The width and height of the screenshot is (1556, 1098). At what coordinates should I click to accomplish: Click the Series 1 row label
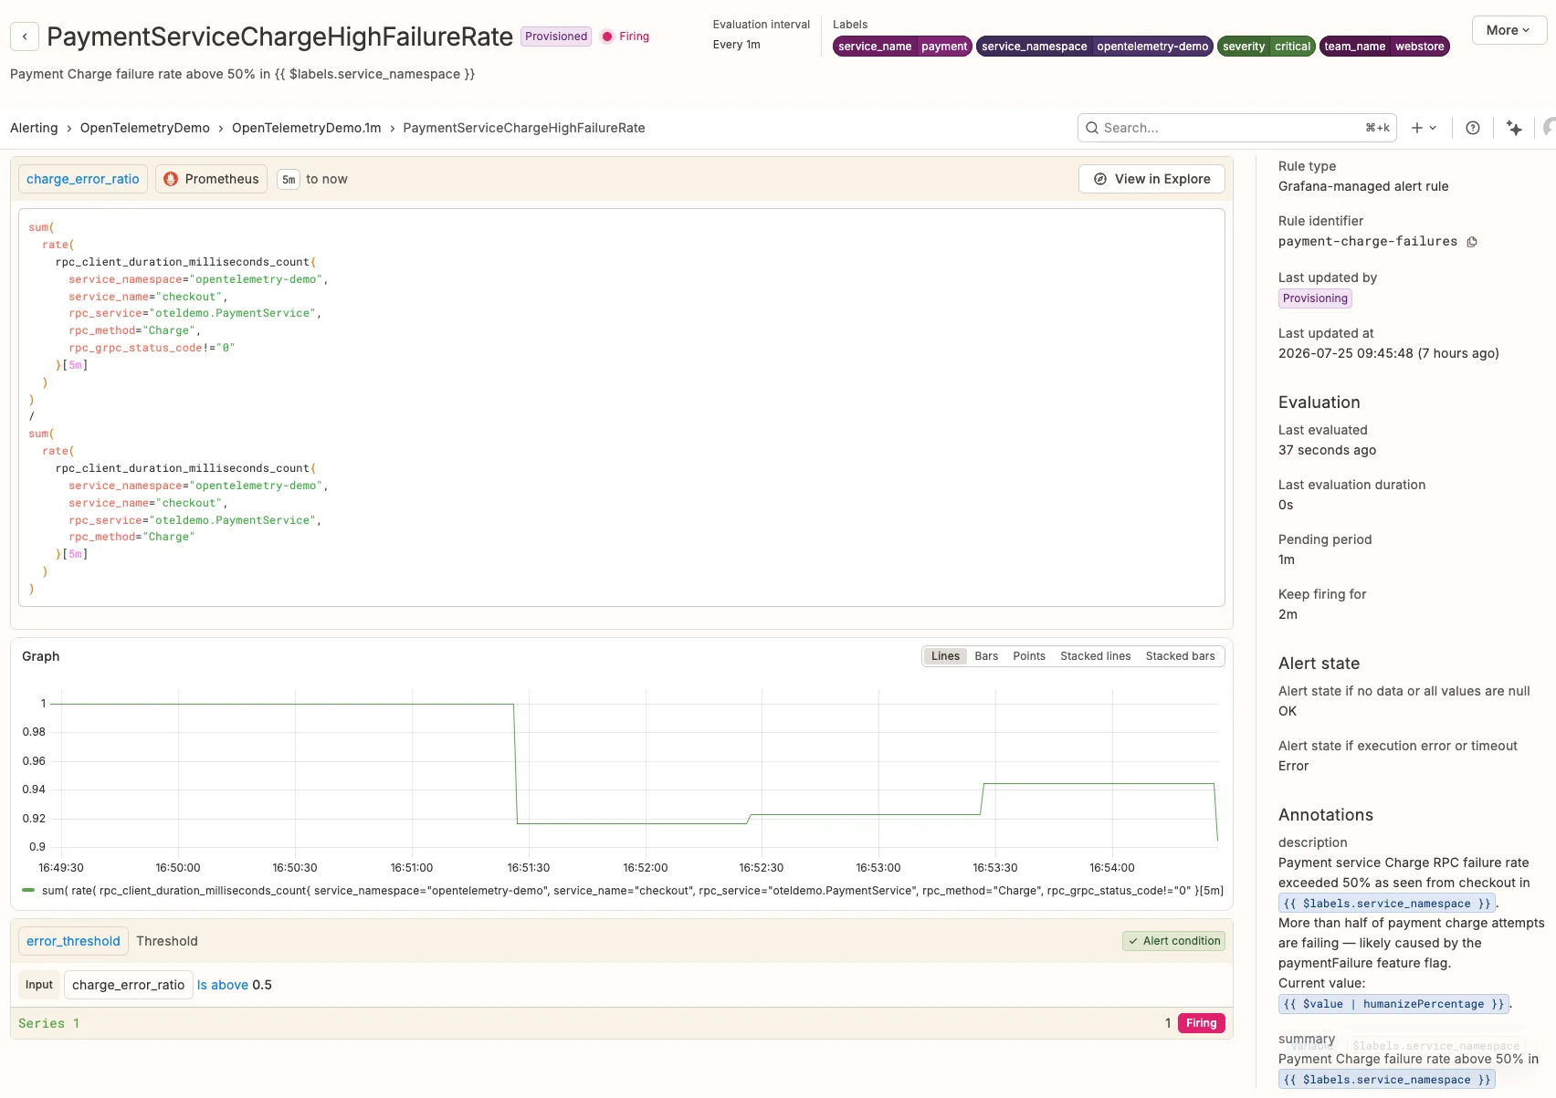click(x=49, y=1023)
